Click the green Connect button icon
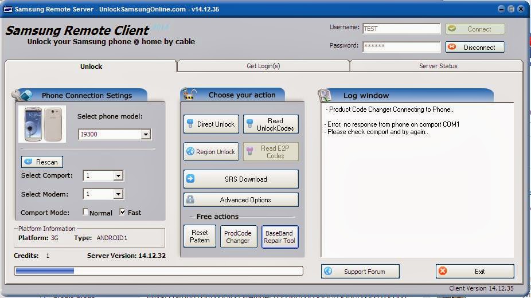The height and width of the screenshot is (298, 531). (x=452, y=29)
